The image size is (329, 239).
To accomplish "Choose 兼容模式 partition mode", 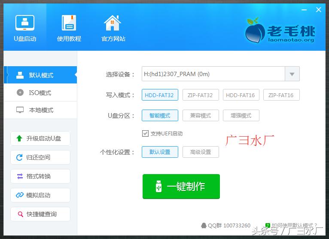I will (201, 116).
